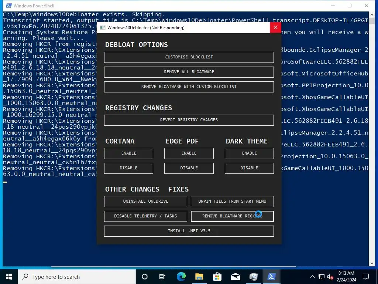Open Microsoft Store from taskbar
The height and width of the screenshot is (284, 378).
217,277
